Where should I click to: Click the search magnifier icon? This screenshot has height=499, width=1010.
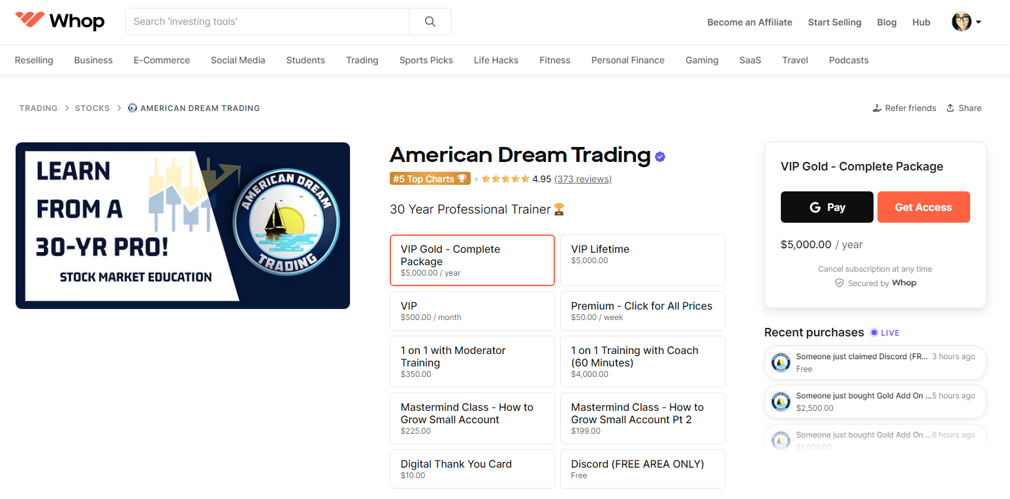[430, 22]
